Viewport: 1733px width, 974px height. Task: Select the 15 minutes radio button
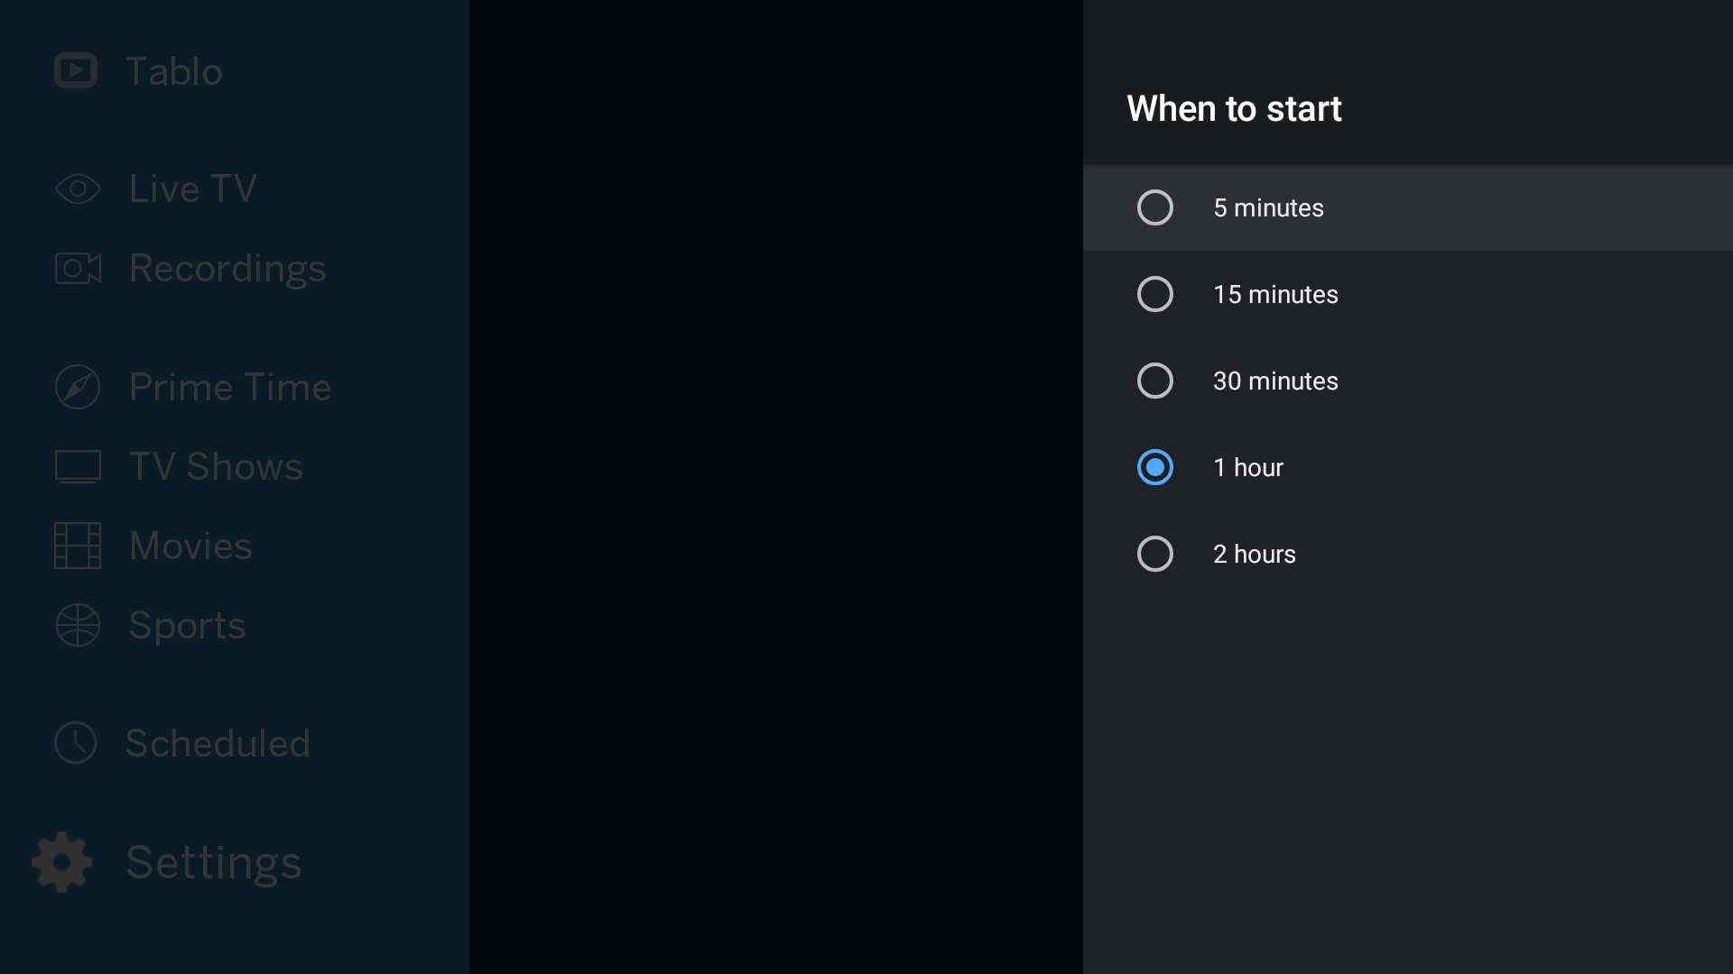[1155, 294]
